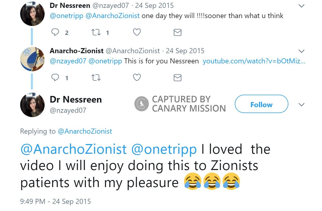Open the @nzayed07 mention in Anarcho-Zionist's tweet
322x211 pixels.
68,61
